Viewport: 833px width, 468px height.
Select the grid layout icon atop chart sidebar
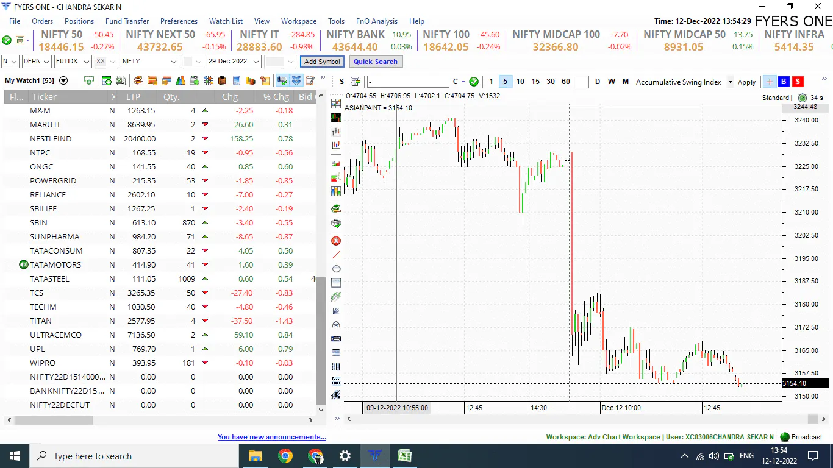(x=336, y=104)
